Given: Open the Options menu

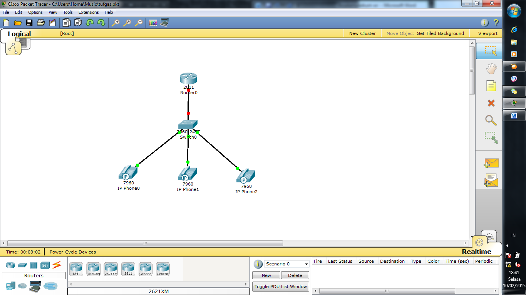Looking at the screenshot, I should coord(35,12).
